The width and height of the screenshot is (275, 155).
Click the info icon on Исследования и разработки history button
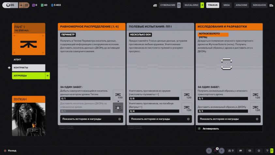coord(257,119)
